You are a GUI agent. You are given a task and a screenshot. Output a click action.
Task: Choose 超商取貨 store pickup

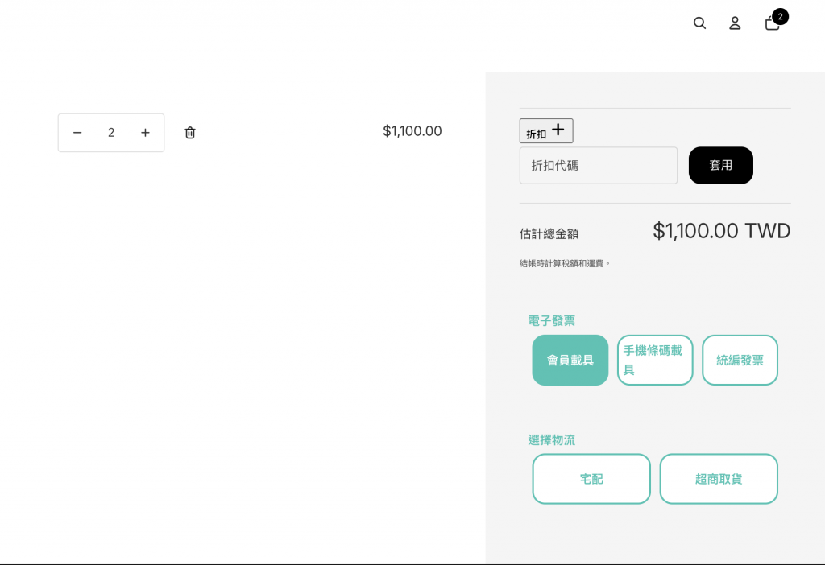click(x=718, y=479)
